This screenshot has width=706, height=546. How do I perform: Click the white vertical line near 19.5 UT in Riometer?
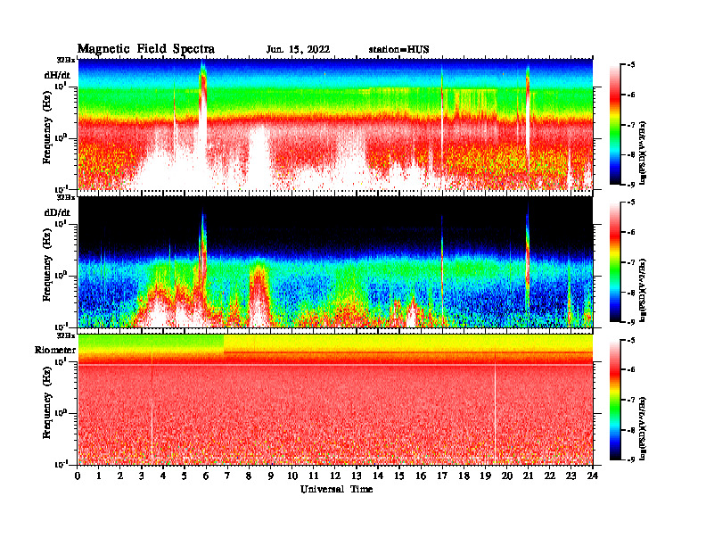(x=495, y=410)
